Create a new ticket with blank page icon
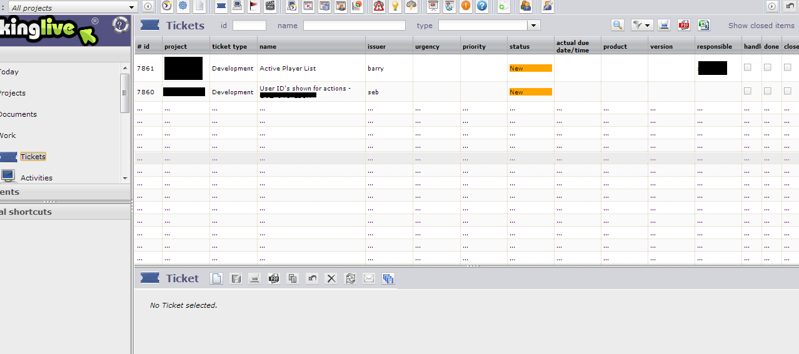Image resolution: width=799 pixels, height=354 pixels. [216, 278]
